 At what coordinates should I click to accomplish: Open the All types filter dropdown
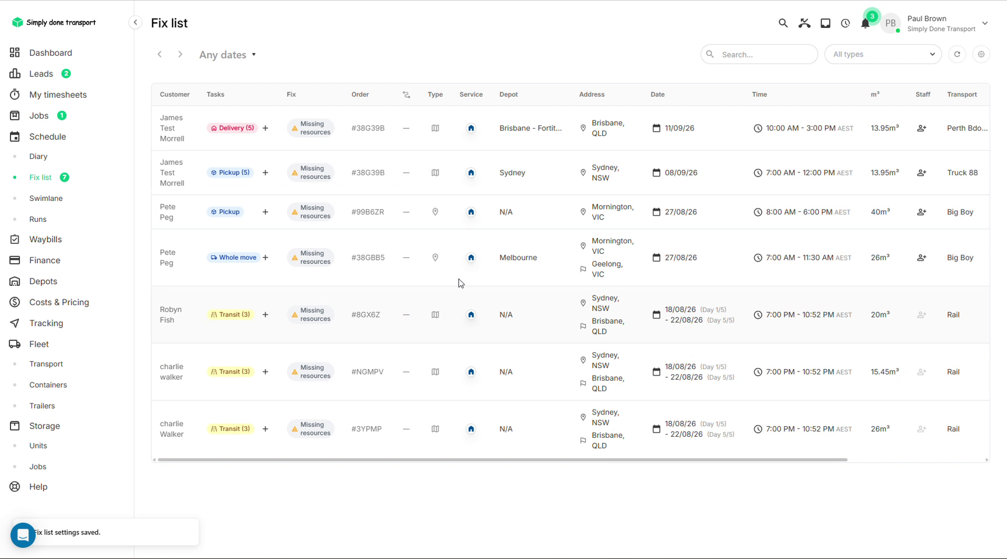[x=883, y=54]
